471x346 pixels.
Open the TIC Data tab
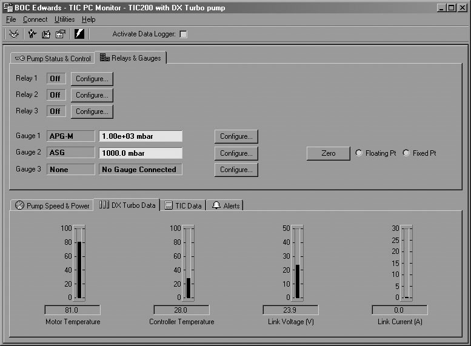pyautogui.click(x=183, y=206)
